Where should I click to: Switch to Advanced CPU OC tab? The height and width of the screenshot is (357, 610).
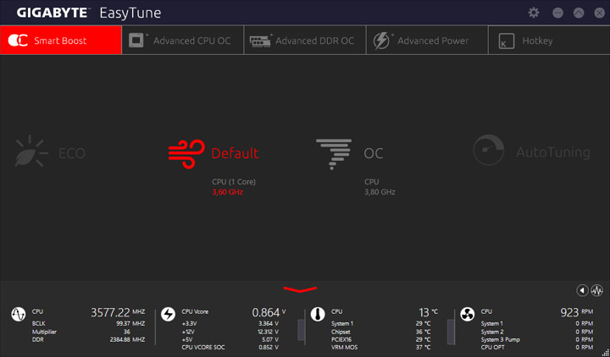pyautogui.click(x=183, y=40)
